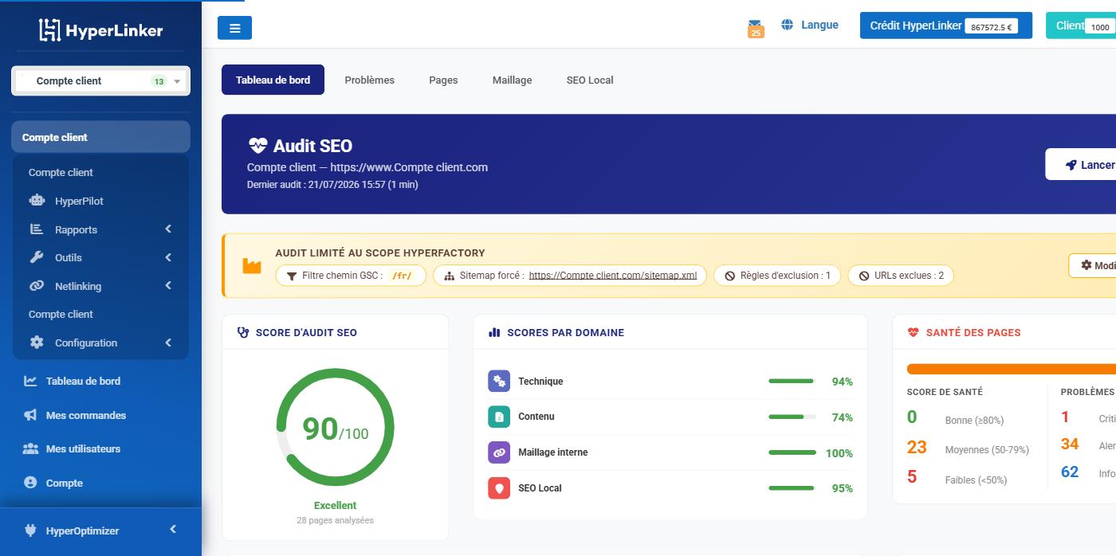Image resolution: width=1116 pixels, height=556 pixels.
Task: Expand the HyperOptimizer section chevron
Action: [173, 530]
